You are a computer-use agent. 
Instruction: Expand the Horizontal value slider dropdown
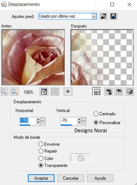tap(43, 121)
